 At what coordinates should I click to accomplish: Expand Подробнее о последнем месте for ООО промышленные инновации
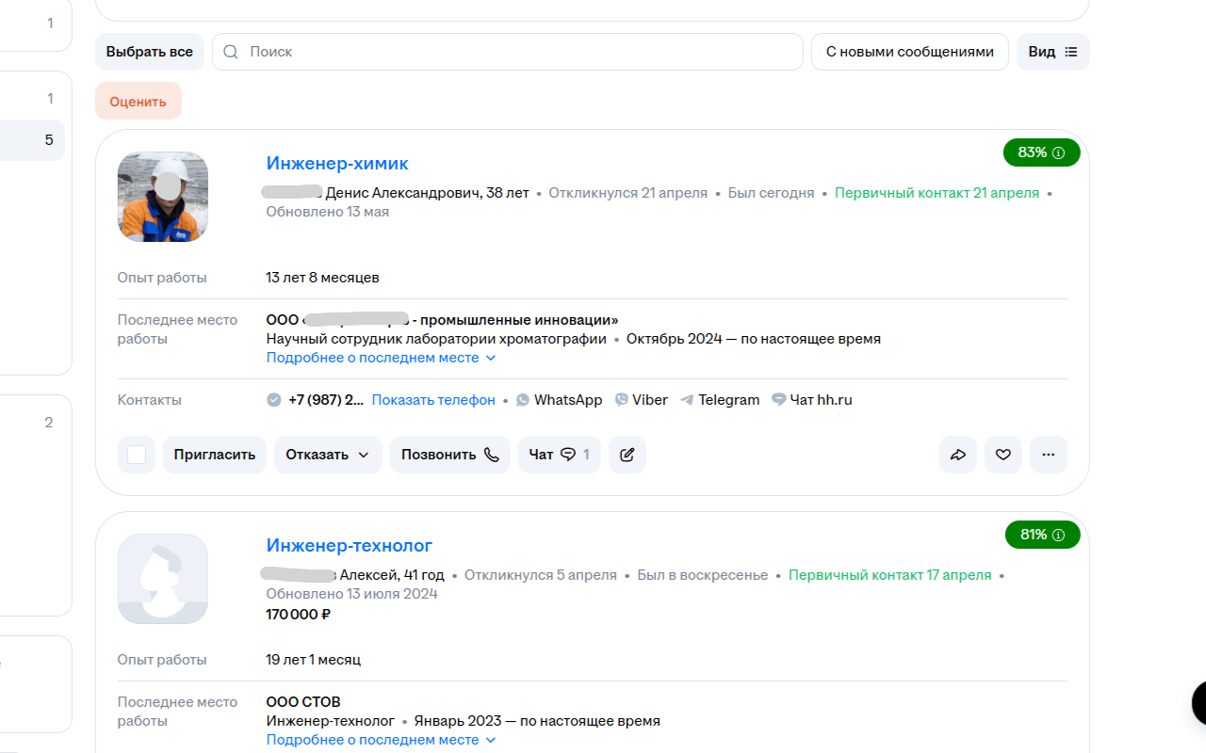pos(381,358)
